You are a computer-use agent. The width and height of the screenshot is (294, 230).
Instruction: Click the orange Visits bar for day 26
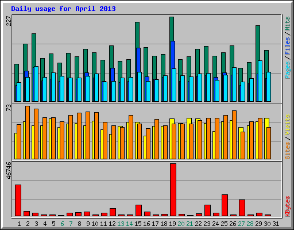coord(234,135)
